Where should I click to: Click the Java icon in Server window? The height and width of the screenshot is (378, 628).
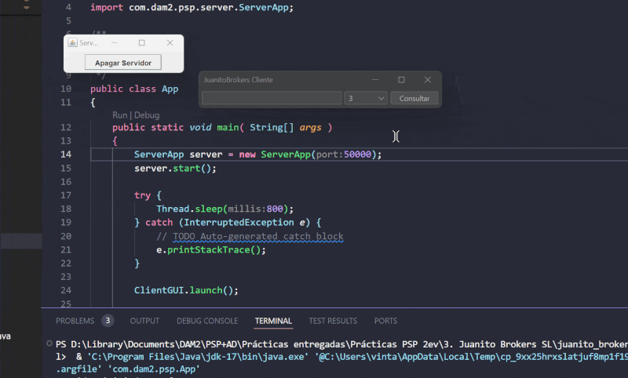73,43
